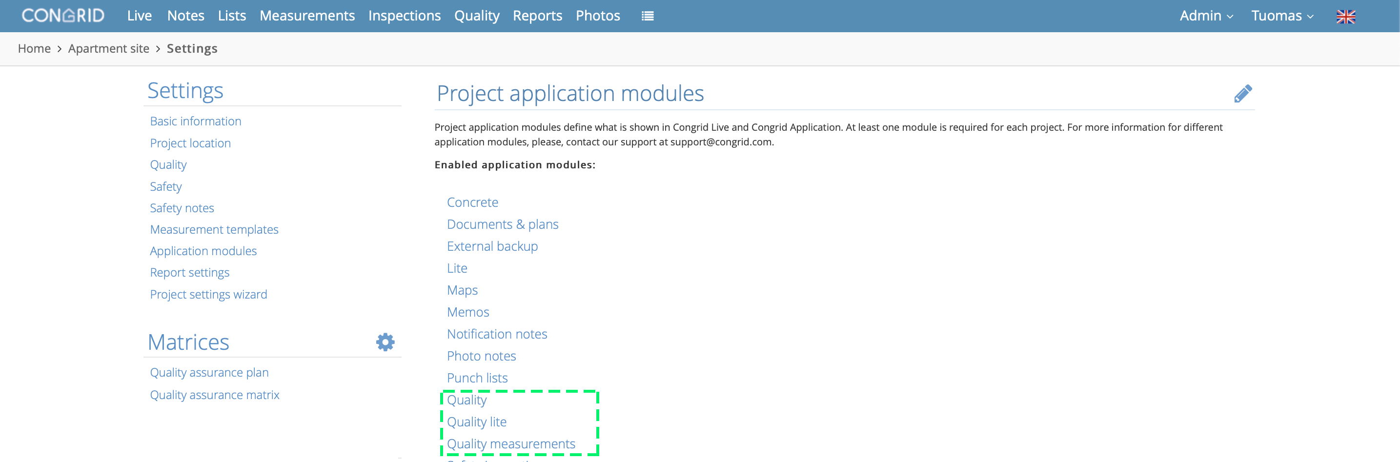Click the UK flag language icon

1346,16
